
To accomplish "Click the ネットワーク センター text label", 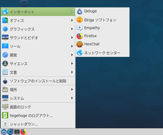I will [102, 53].
